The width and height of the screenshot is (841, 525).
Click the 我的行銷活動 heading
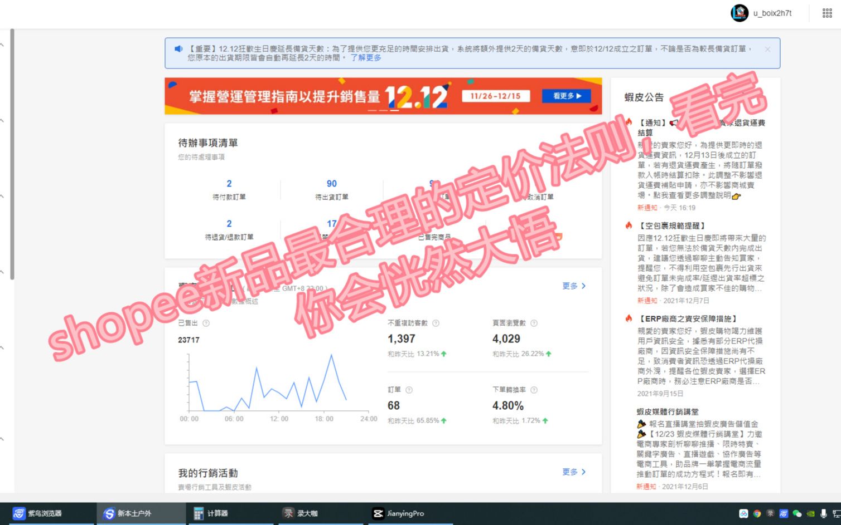click(x=208, y=473)
